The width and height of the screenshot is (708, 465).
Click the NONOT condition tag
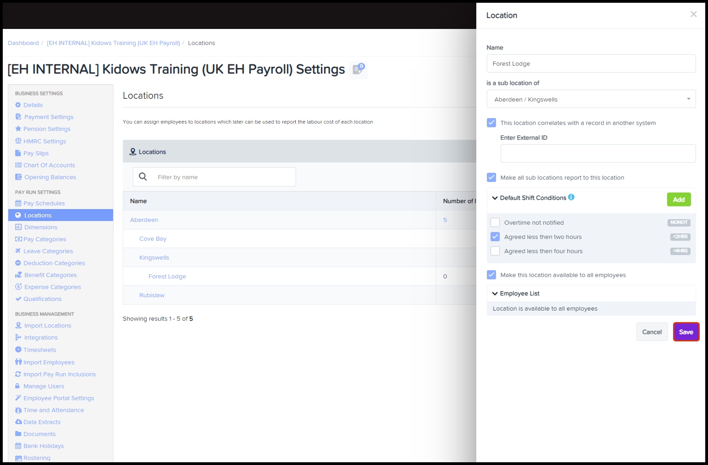click(x=679, y=222)
